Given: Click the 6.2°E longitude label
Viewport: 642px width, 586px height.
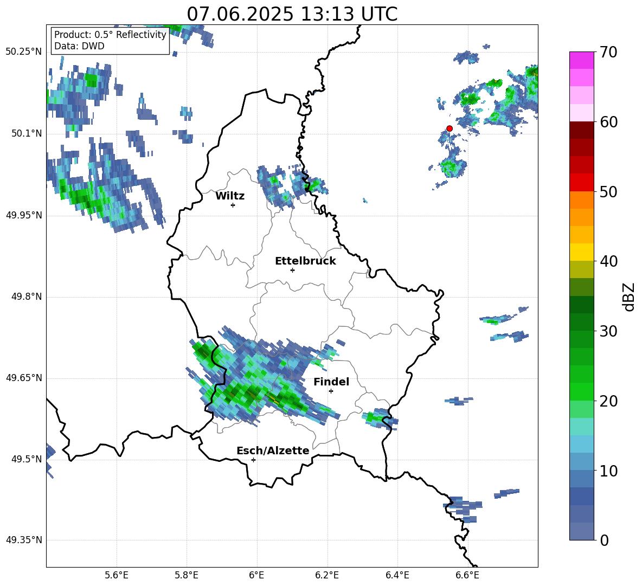Looking at the screenshot, I should click(x=327, y=575).
